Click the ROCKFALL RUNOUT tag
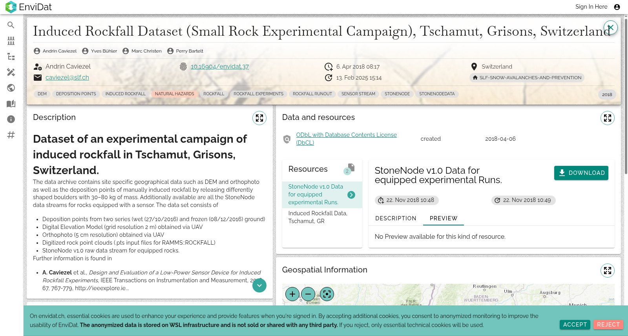 [312, 94]
